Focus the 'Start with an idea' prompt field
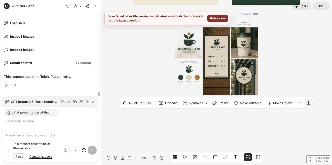 [50, 121]
